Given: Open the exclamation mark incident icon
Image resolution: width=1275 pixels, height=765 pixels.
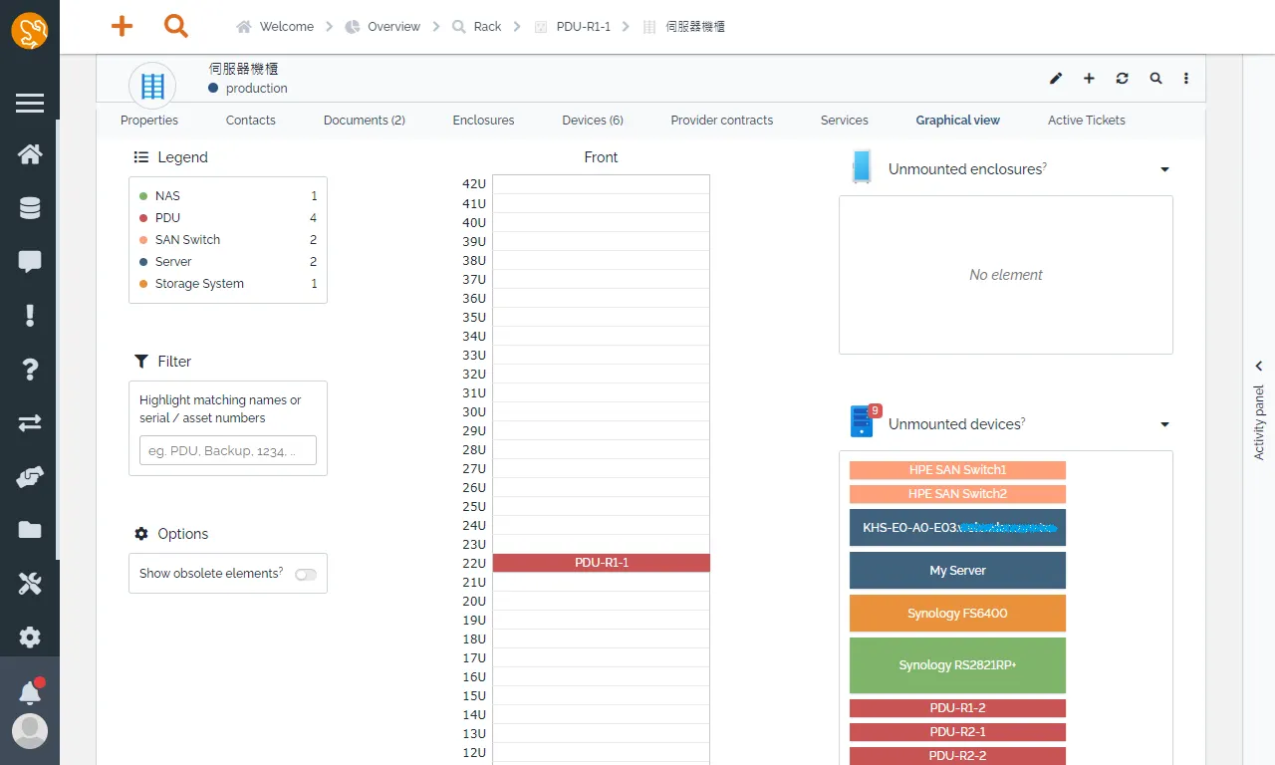Looking at the screenshot, I should pos(30,316).
